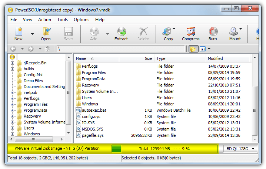The width and height of the screenshot is (266, 169).
Task: Click the Extract toolbar icon
Action: 122,31
